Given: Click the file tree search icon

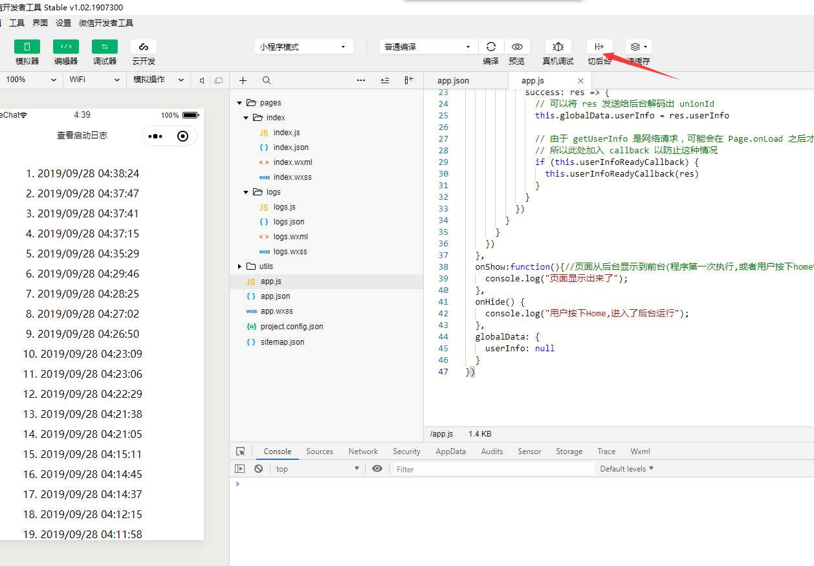Looking at the screenshot, I should pos(267,80).
